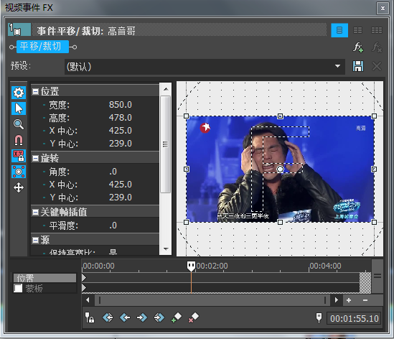Open the 预设 (默认) preset dropdown
This screenshot has width=394, height=339.
pos(205,67)
